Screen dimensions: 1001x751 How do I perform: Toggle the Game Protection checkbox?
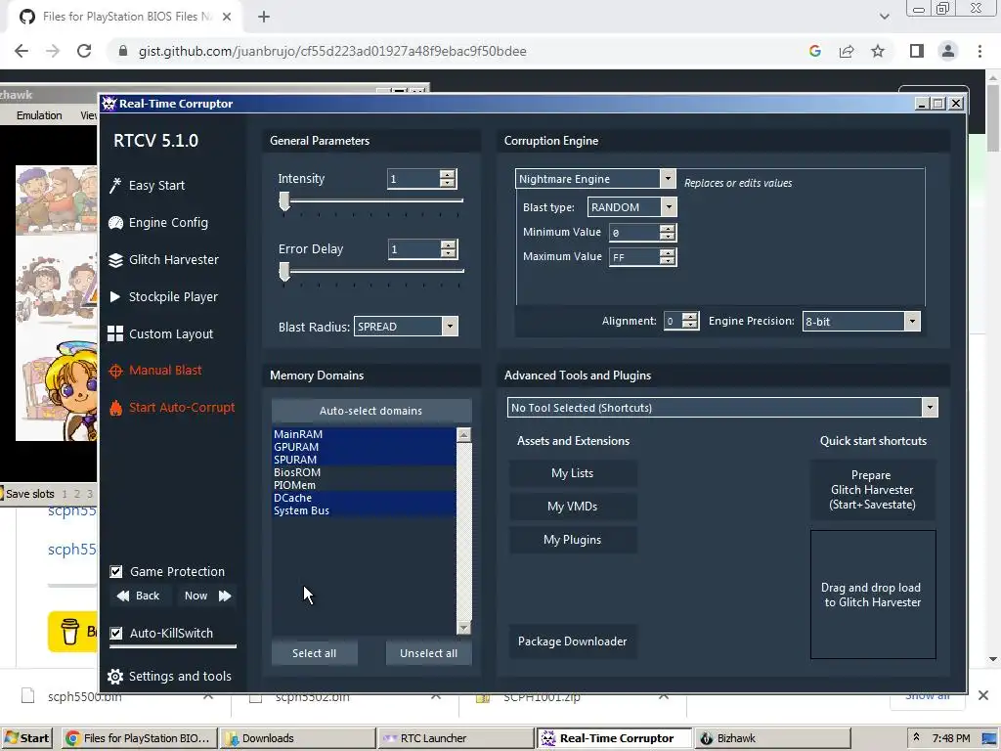coord(116,571)
